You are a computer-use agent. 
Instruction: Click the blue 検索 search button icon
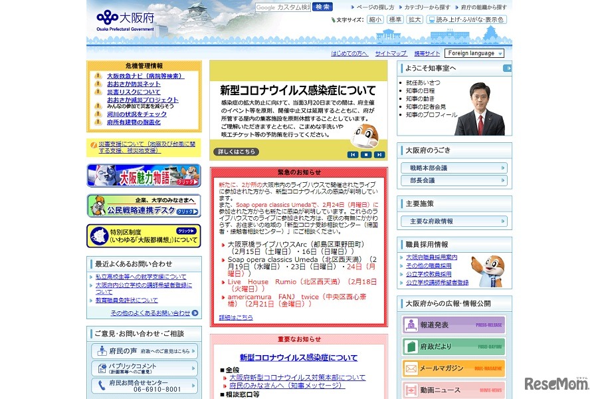(323, 7)
